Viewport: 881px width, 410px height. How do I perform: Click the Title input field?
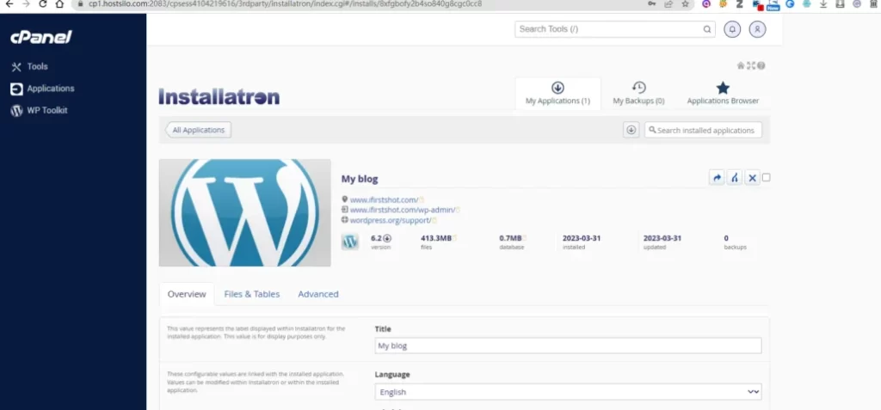point(568,346)
